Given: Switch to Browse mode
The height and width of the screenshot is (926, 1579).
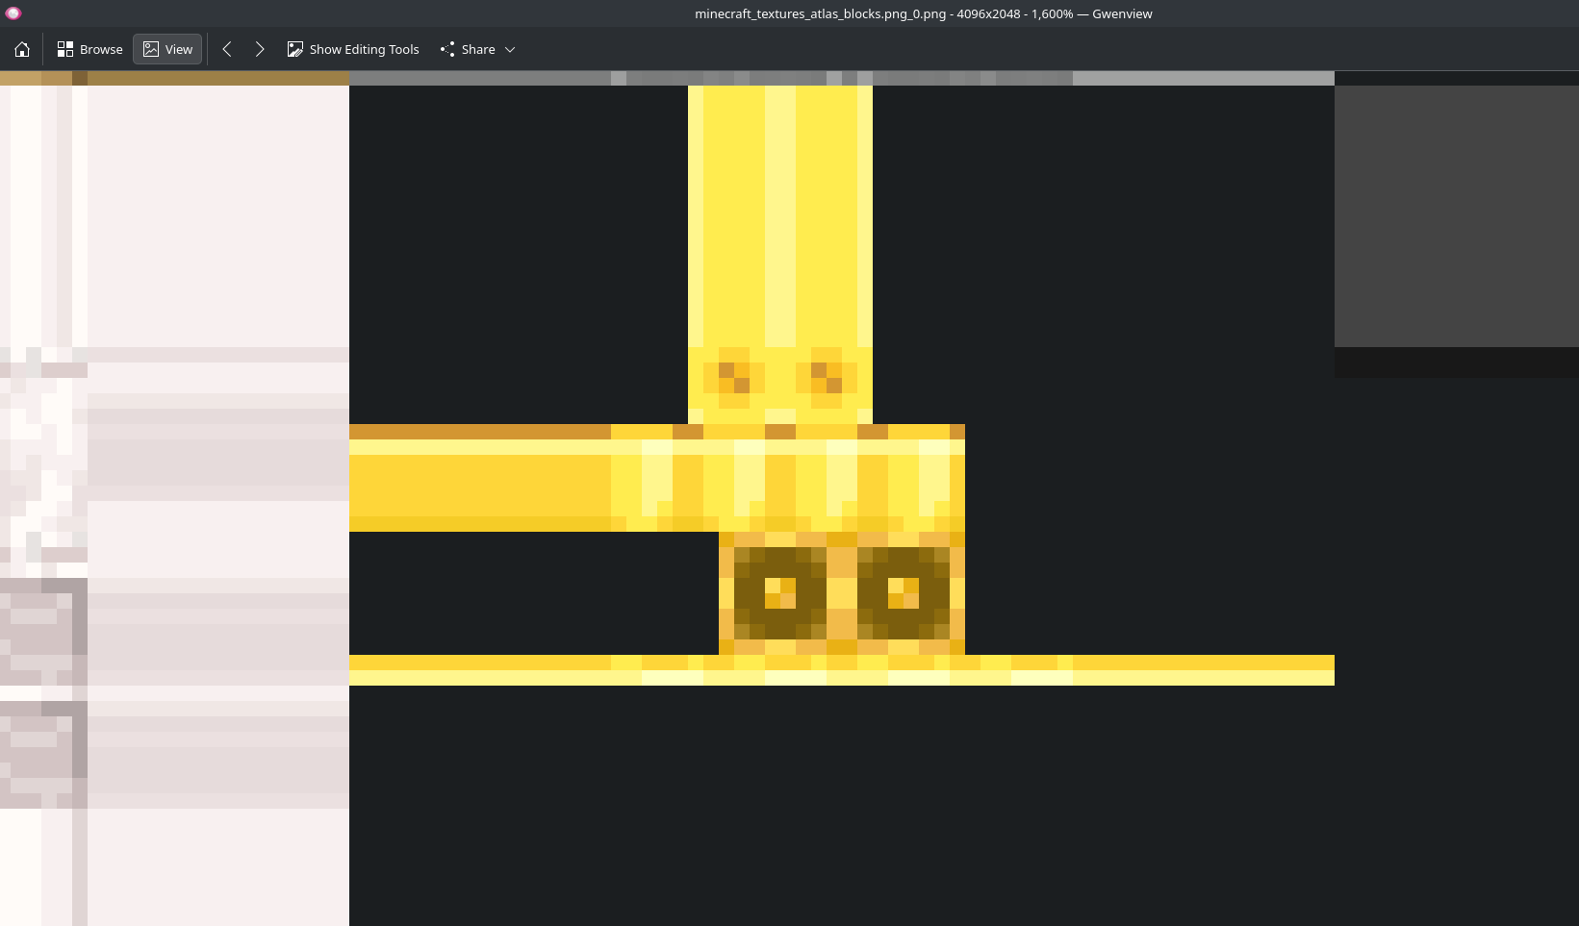Looking at the screenshot, I should coord(89,49).
